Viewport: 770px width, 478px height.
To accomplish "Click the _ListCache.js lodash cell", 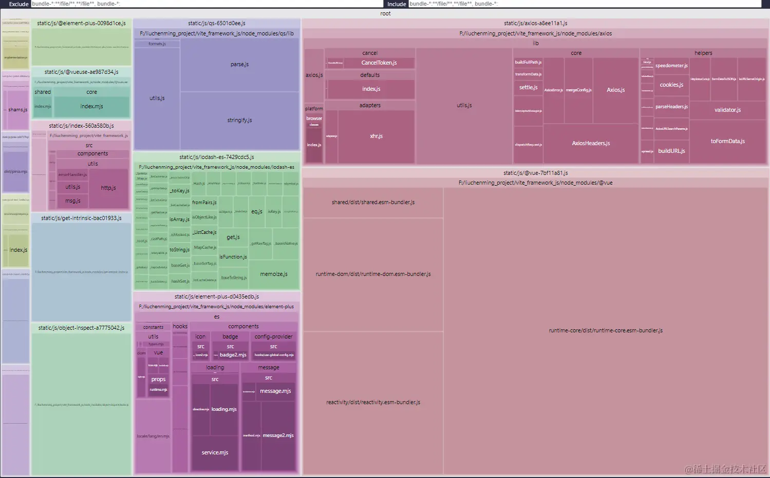I will point(204,233).
